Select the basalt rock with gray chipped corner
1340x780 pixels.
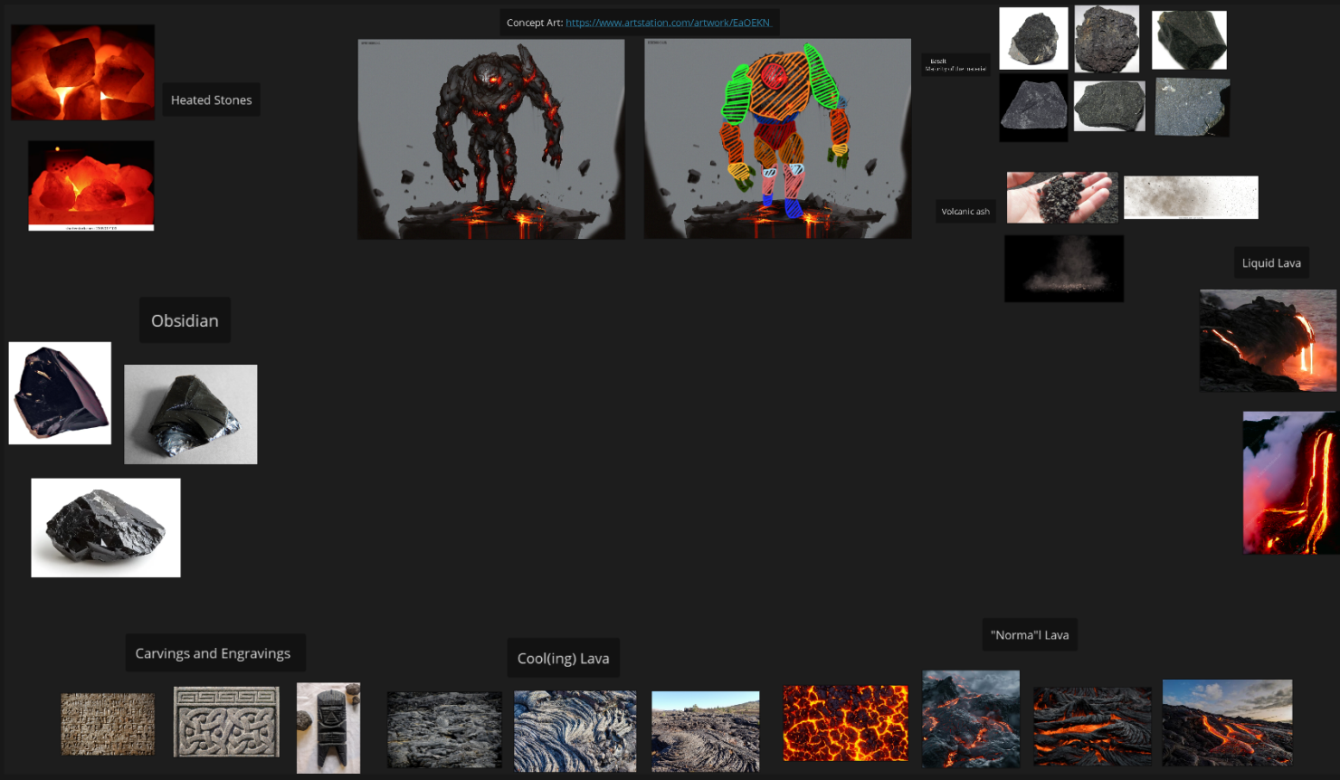(x=1033, y=38)
